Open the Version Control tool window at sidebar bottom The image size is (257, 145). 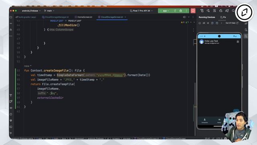(11, 133)
